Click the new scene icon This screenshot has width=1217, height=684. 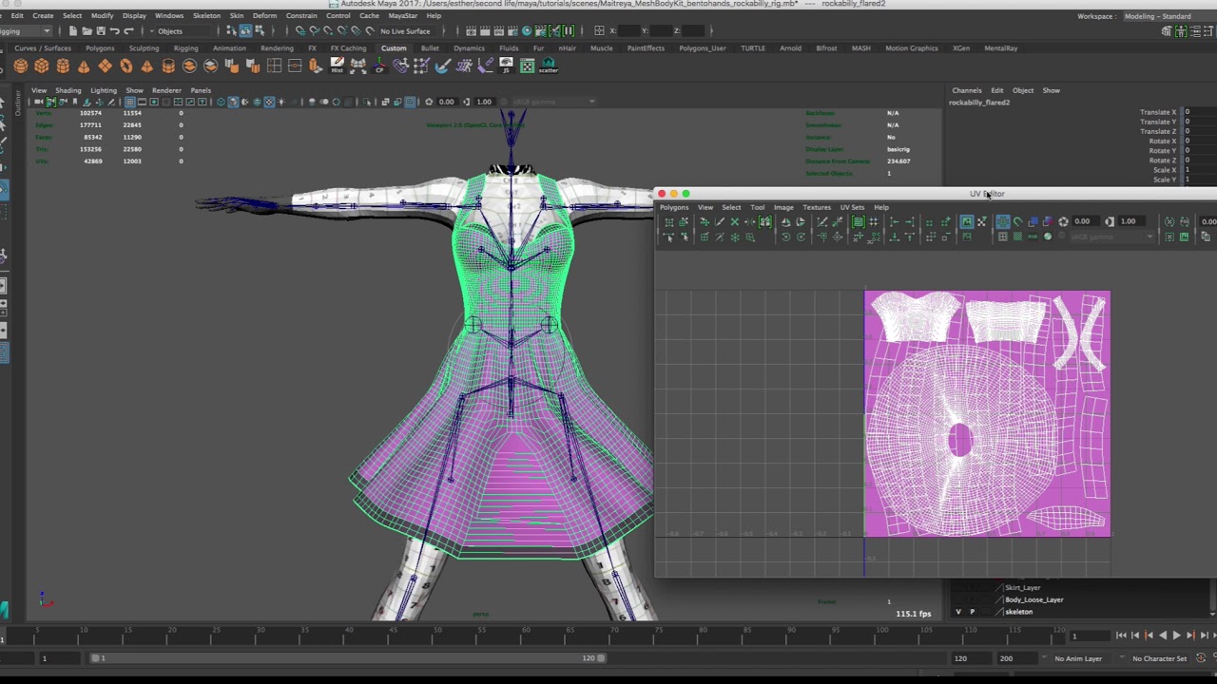(73, 30)
